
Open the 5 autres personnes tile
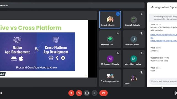pos(110,78)
